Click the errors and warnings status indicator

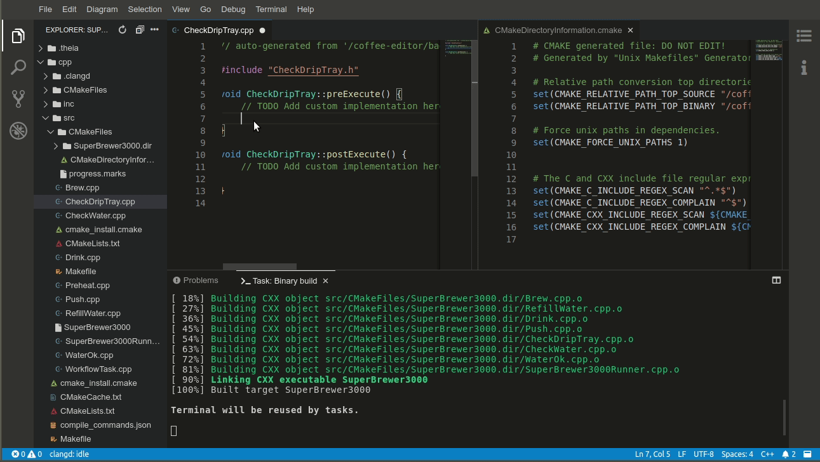(27, 454)
